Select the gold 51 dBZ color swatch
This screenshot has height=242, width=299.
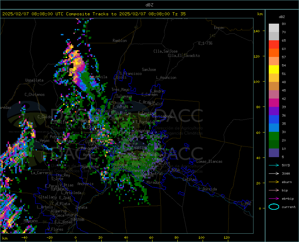coord(274,78)
